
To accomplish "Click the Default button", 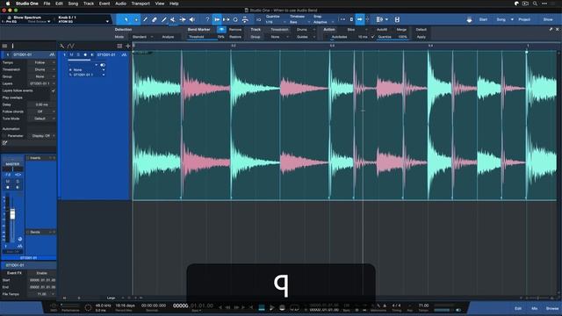I will point(421,29).
